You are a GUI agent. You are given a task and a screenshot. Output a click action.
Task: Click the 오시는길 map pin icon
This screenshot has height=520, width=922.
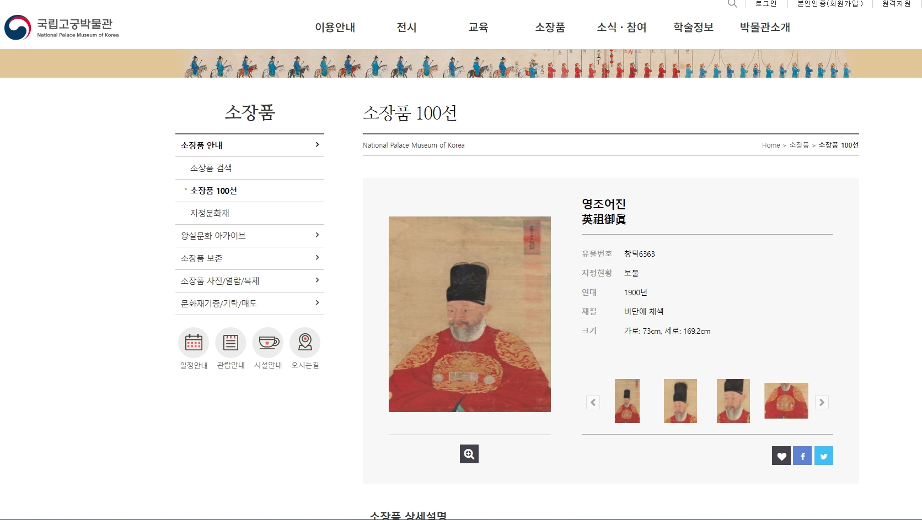coord(305,342)
